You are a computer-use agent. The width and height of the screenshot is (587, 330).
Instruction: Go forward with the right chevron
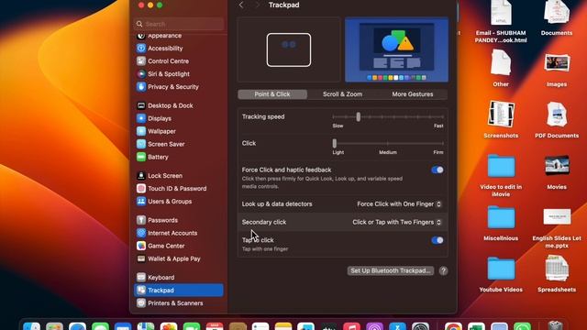click(257, 5)
